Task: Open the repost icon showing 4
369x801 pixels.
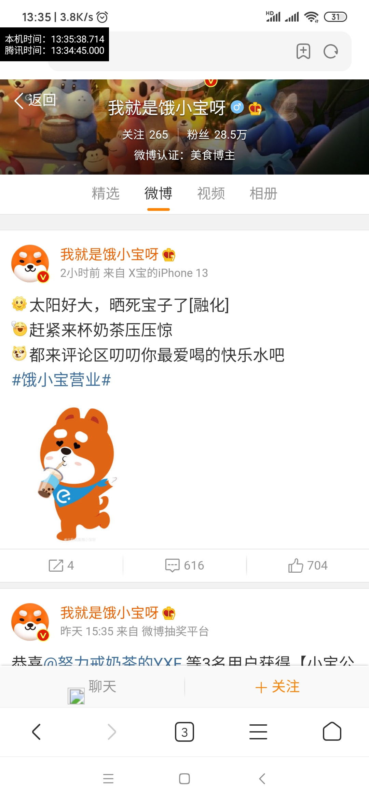Action: click(x=61, y=565)
